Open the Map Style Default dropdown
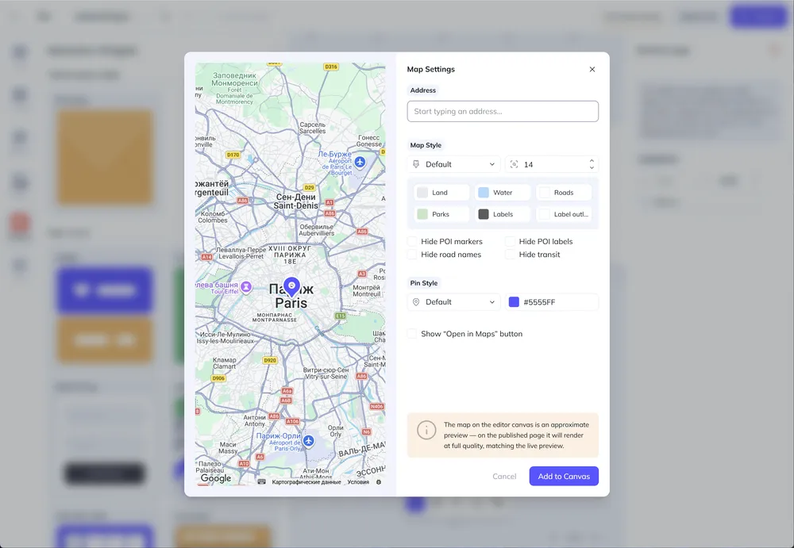Image resolution: width=794 pixels, height=548 pixels. click(x=453, y=164)
